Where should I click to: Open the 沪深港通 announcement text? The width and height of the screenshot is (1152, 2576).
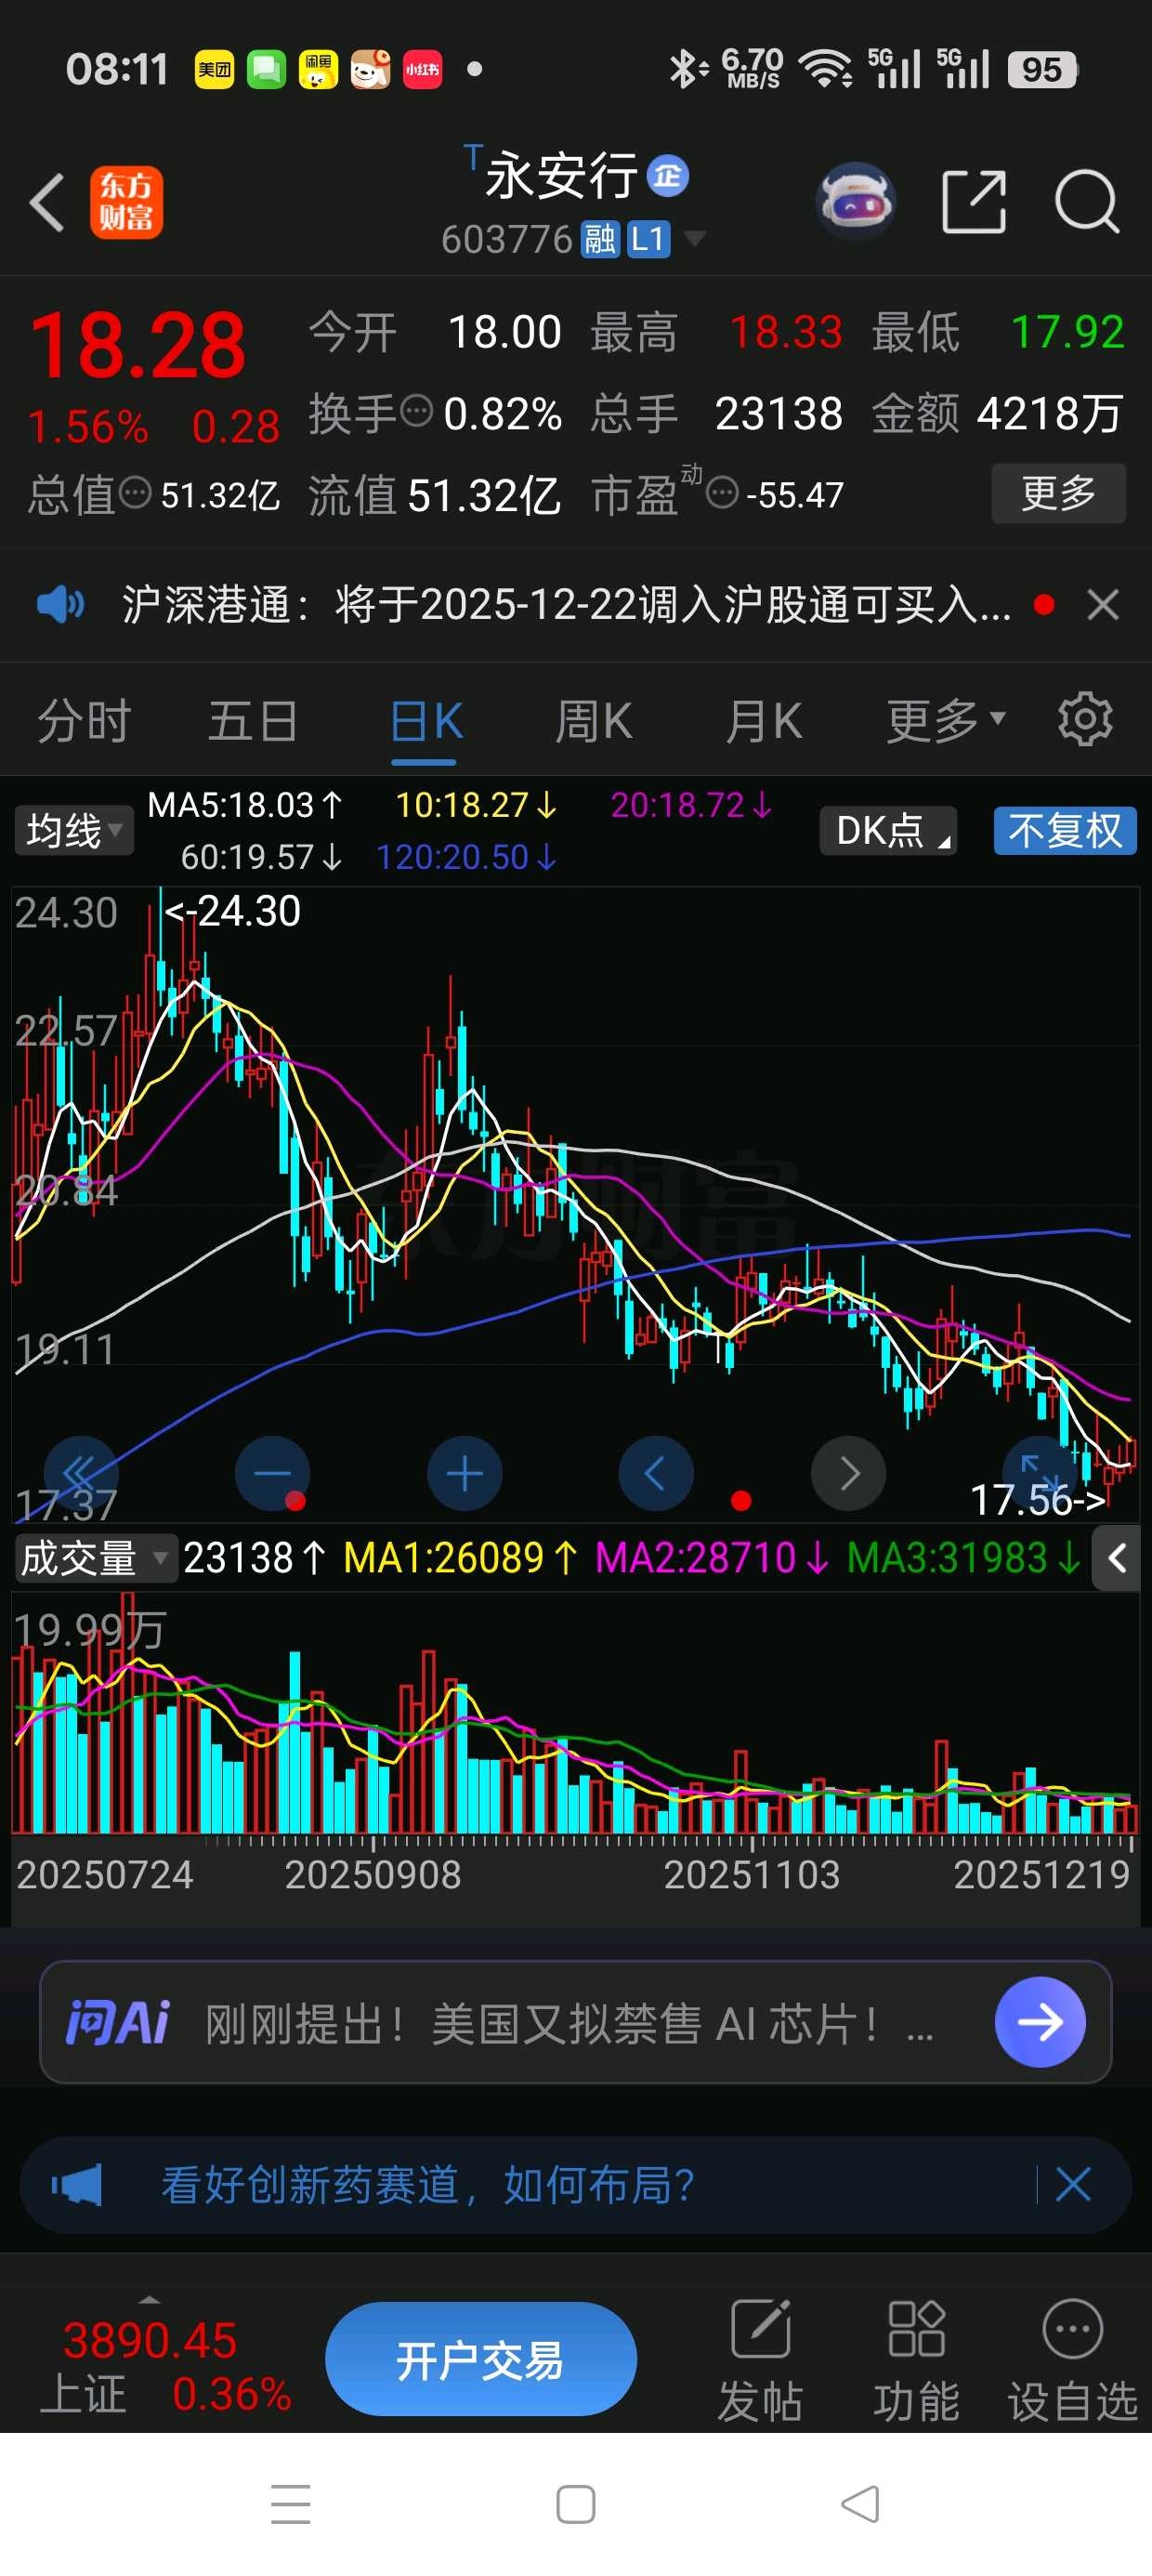(x=566, y=604)
